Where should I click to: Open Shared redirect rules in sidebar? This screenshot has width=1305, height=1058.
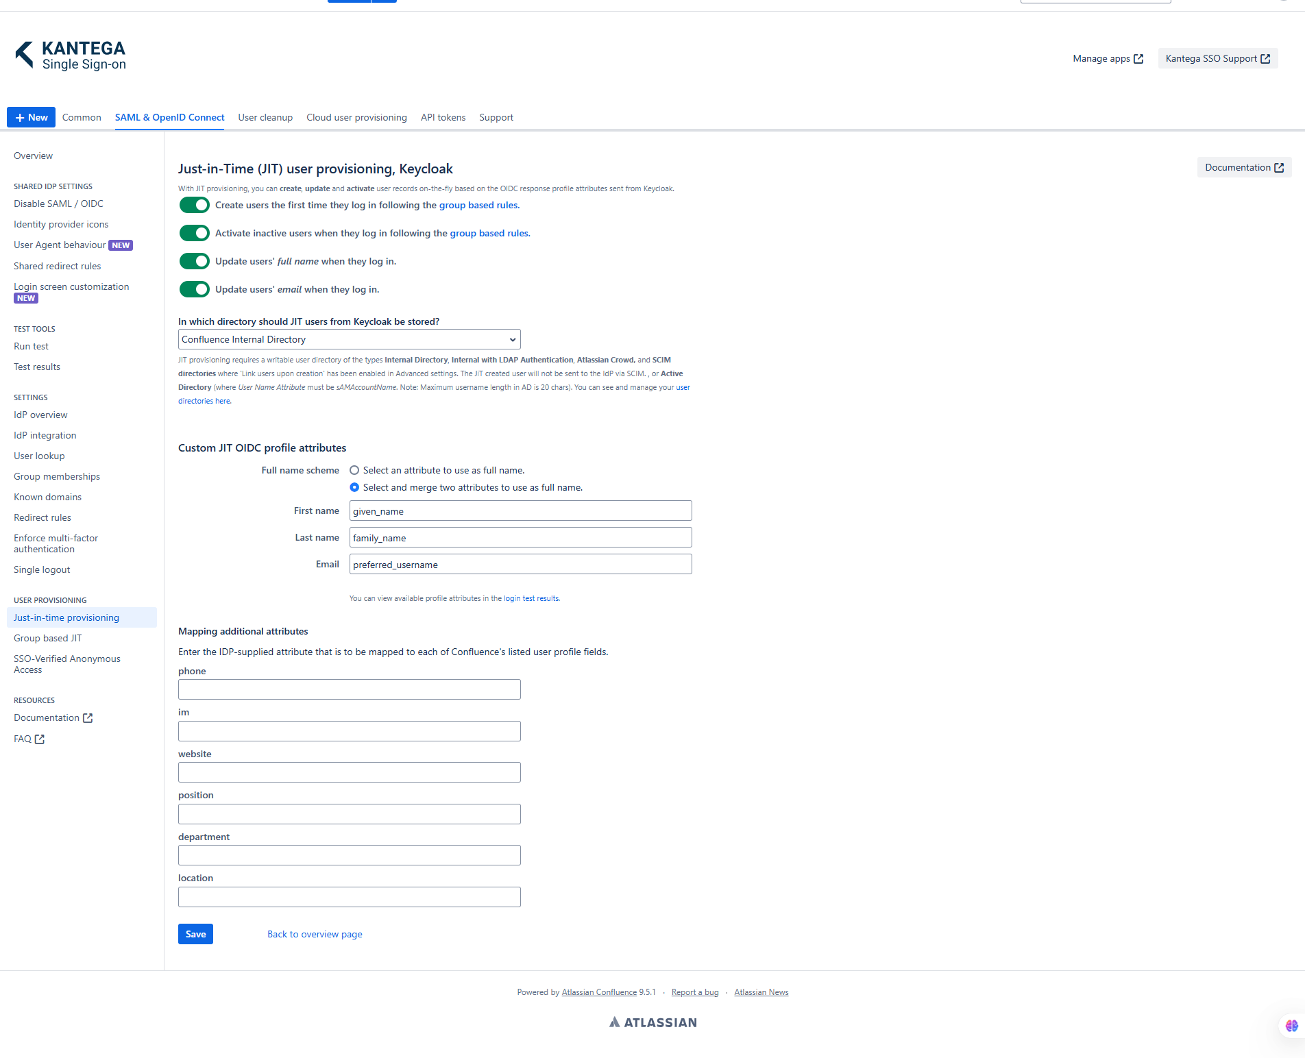[x=57, y=267]
